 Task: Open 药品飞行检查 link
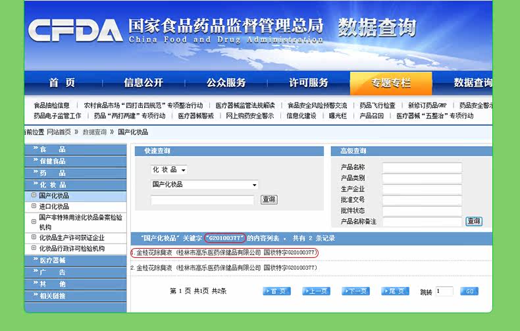click(377, 105)
